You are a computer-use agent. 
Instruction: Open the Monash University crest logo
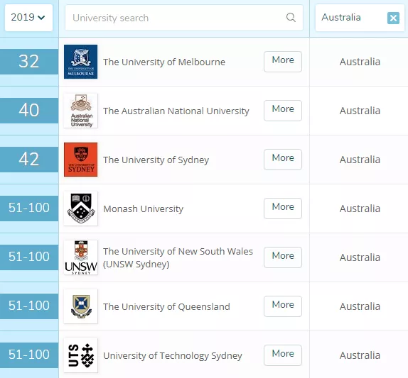click(80, 209)
